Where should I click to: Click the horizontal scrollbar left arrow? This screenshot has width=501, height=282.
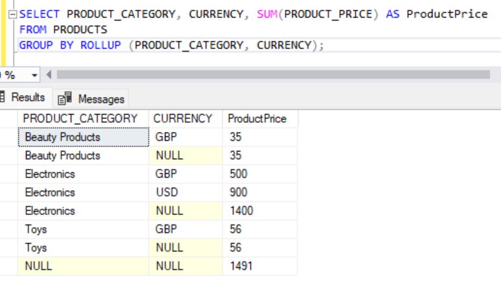point(50,75)
